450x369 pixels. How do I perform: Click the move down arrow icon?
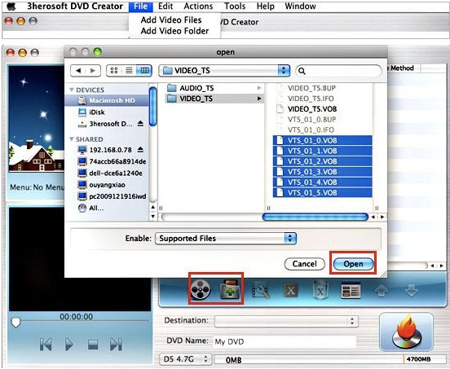pyautogui.click(x=412, y=291)
